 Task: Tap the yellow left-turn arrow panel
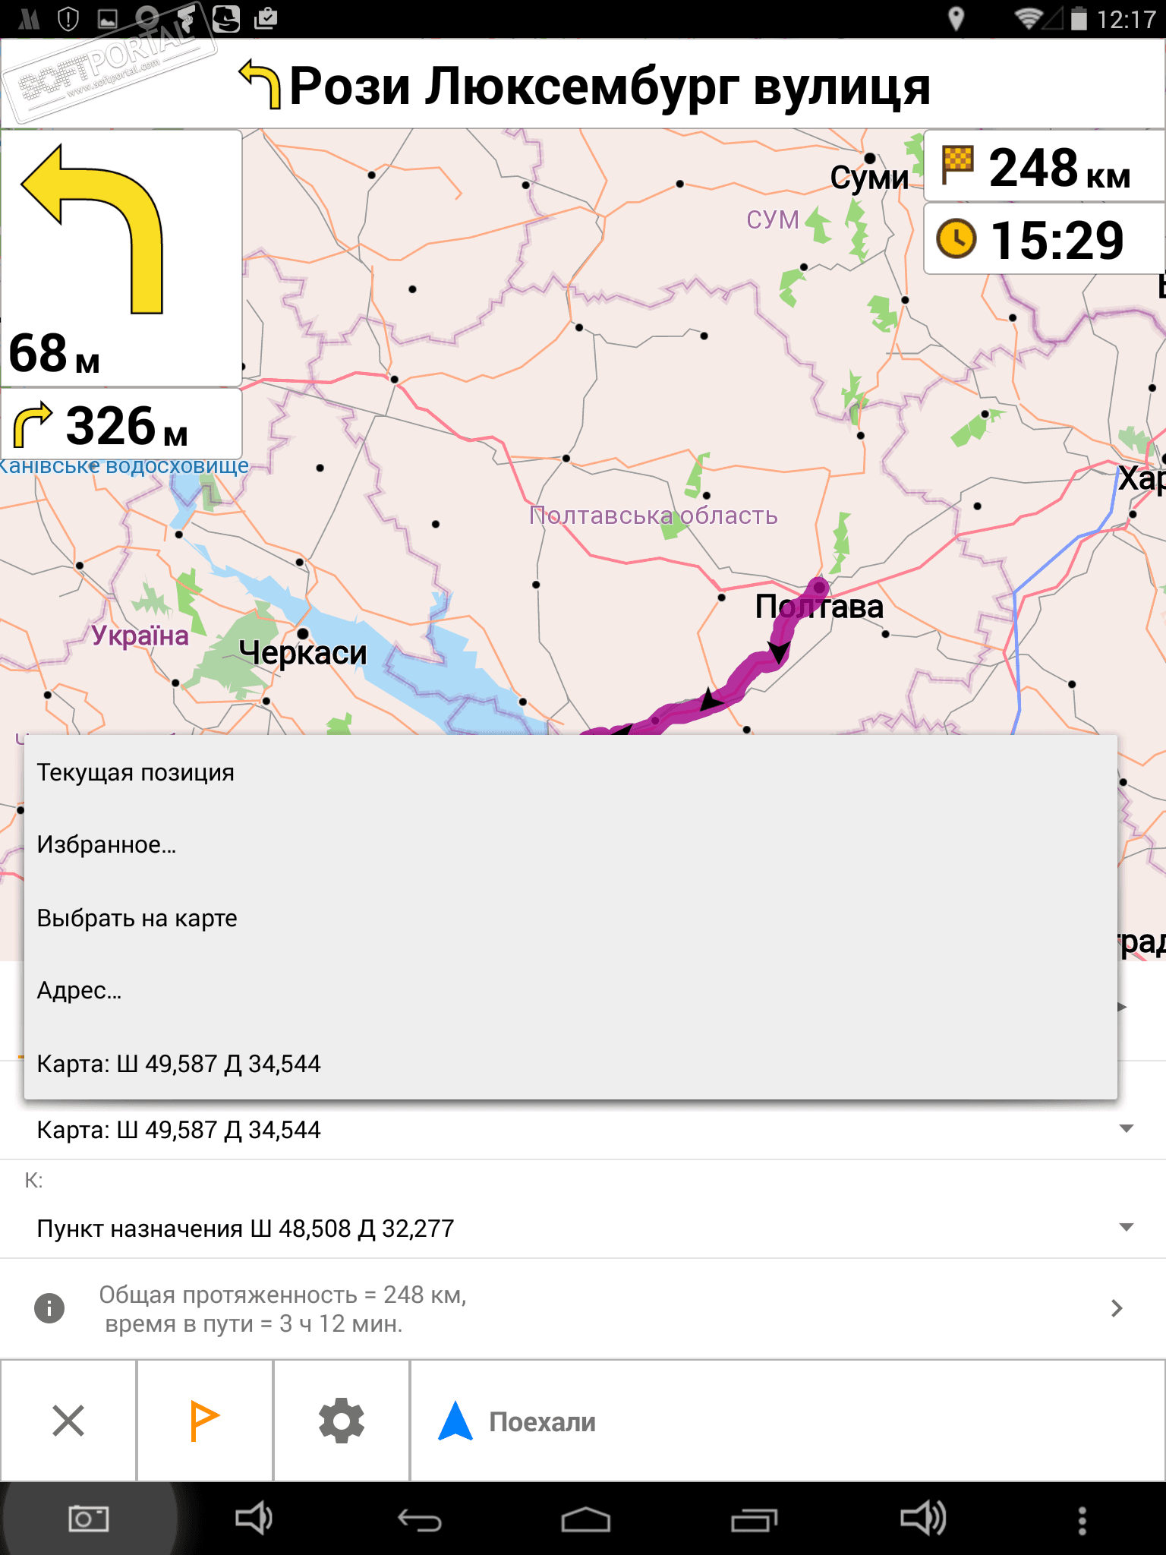click(121, 258)
